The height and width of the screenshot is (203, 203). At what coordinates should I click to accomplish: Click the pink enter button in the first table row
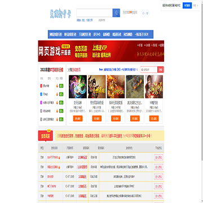coord(158,157)
